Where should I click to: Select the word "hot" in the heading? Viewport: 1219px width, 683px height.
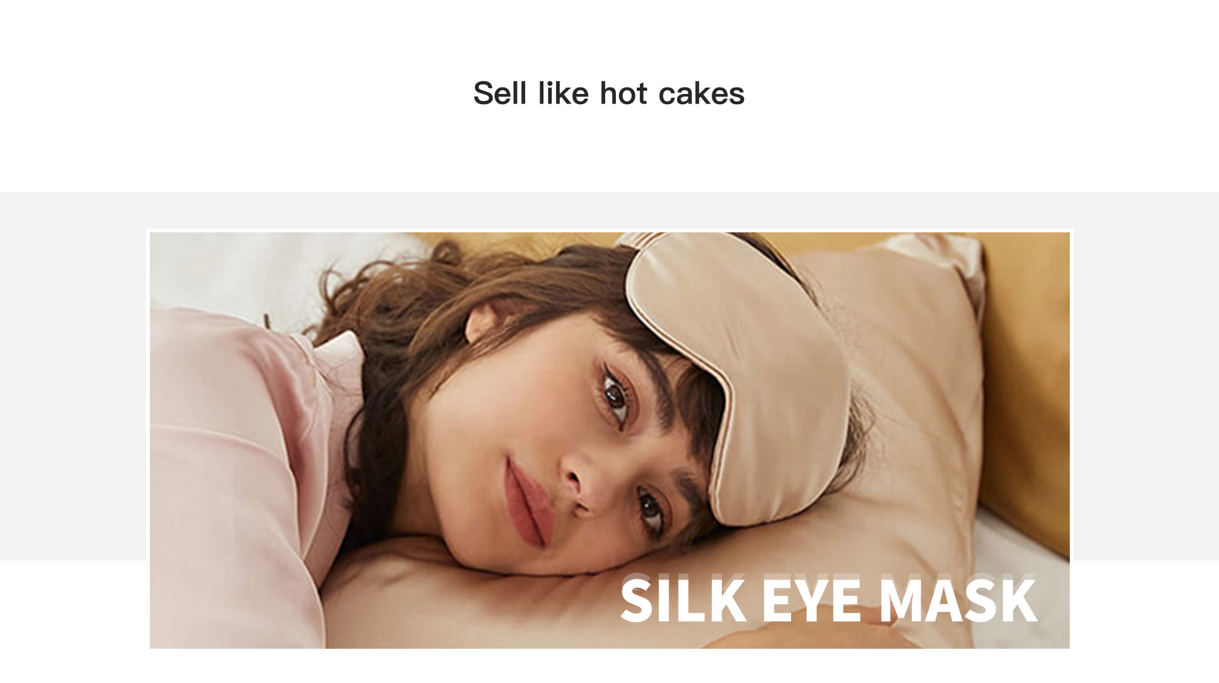pyautogui.click(x=623, y=93)
